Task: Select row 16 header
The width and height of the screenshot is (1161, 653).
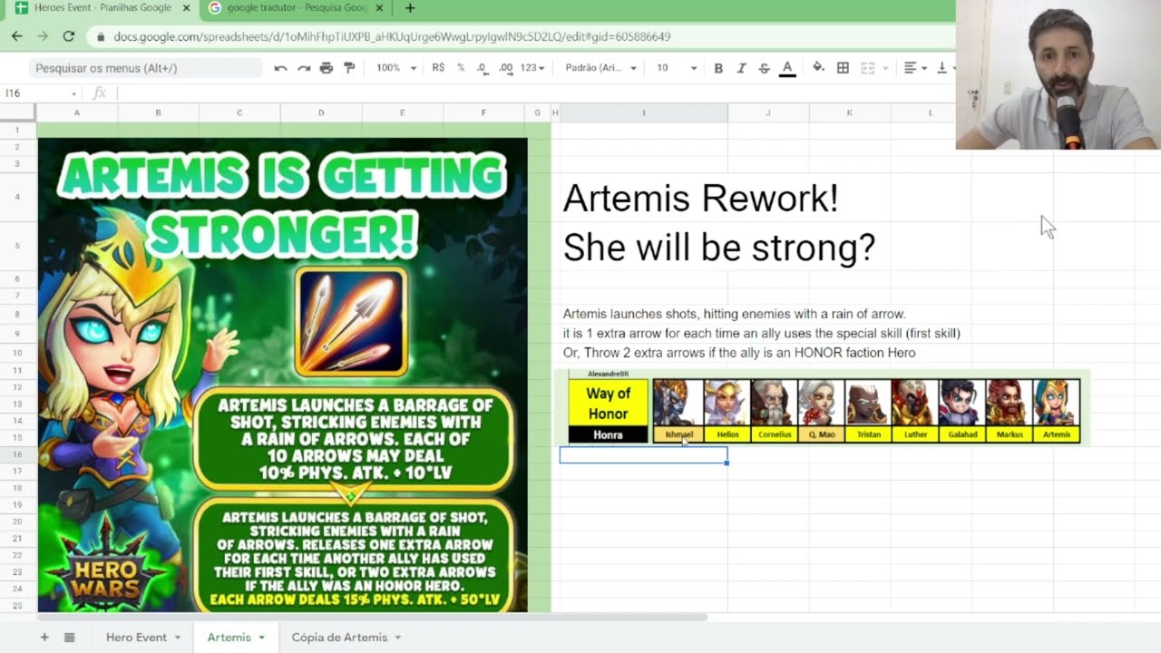Action: point(17,453)
